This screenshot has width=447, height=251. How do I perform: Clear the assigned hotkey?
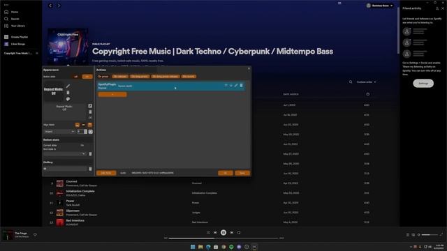(x=90, y=169)
